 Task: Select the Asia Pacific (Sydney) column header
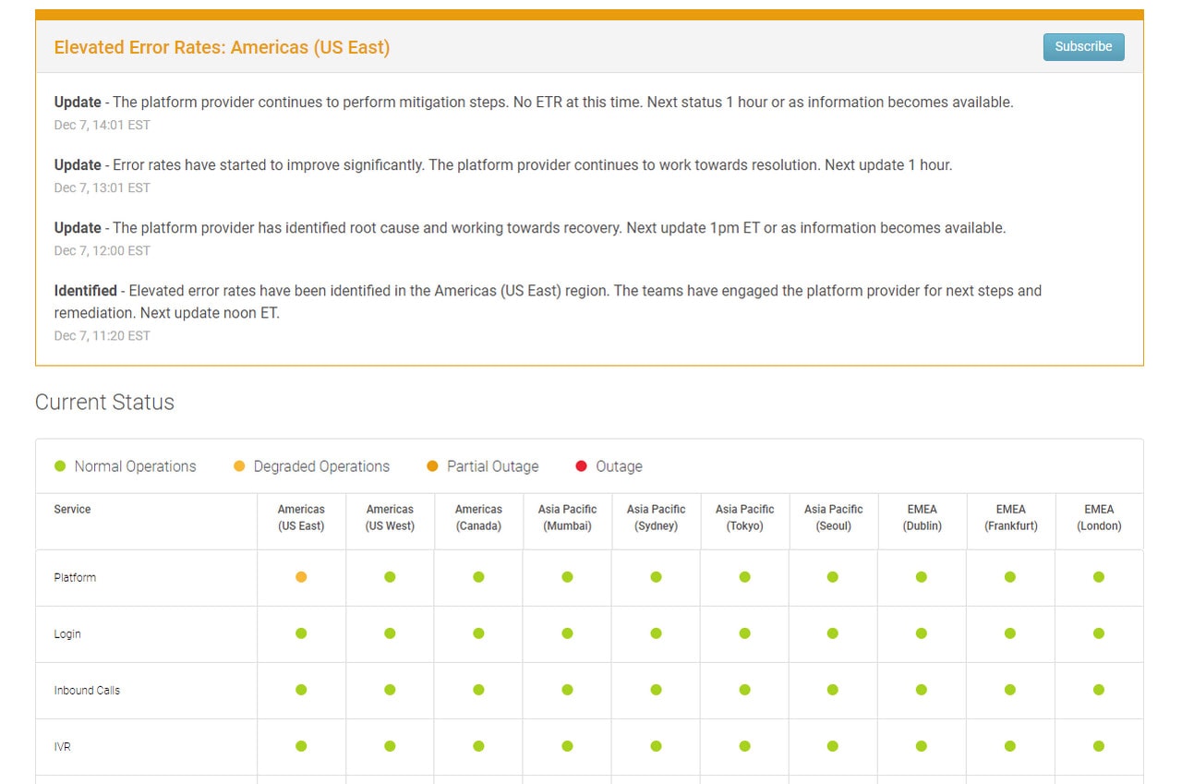pyautogui.click(x=656, y=517)
